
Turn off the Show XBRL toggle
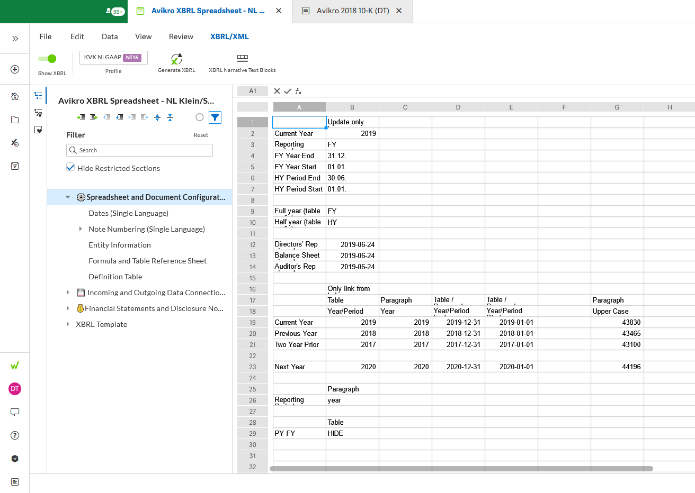(x=48, y=59)
